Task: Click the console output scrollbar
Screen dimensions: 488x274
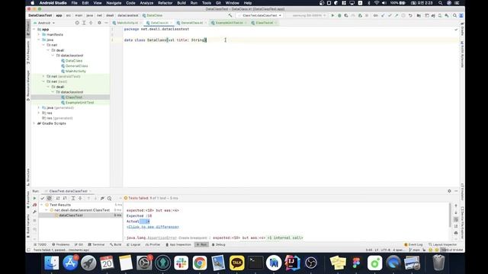Action: [x=450, y=215]
